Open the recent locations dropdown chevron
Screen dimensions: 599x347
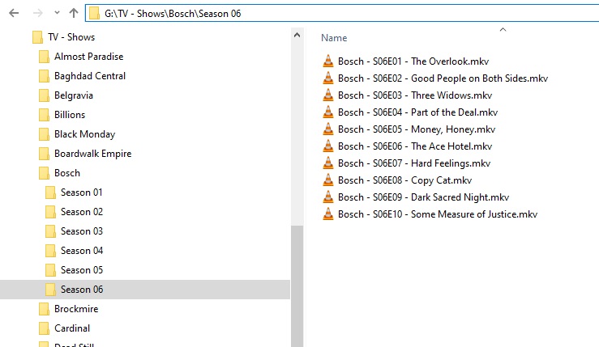(57, 13)
